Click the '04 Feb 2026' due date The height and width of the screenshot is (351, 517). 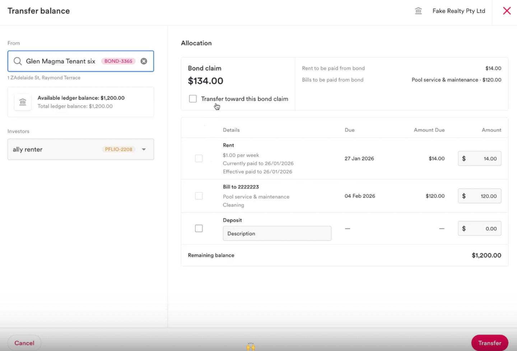pos(360,196)
